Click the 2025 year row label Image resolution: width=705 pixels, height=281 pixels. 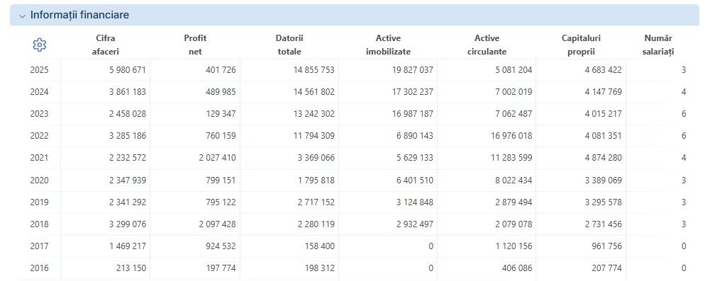(x=39, y=70)
